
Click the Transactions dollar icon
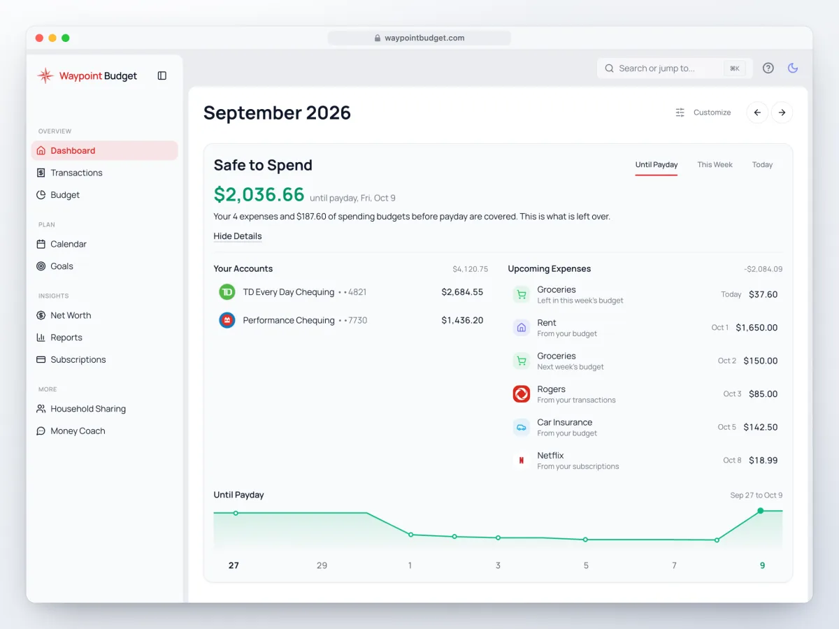coord(41,173)
